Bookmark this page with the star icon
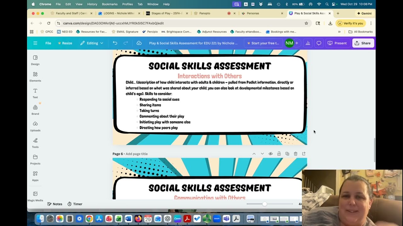Viewport: 403px width, 226px height. [306, 23]
